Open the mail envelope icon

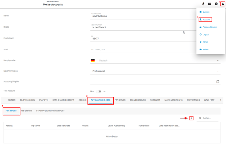point(210,4)
